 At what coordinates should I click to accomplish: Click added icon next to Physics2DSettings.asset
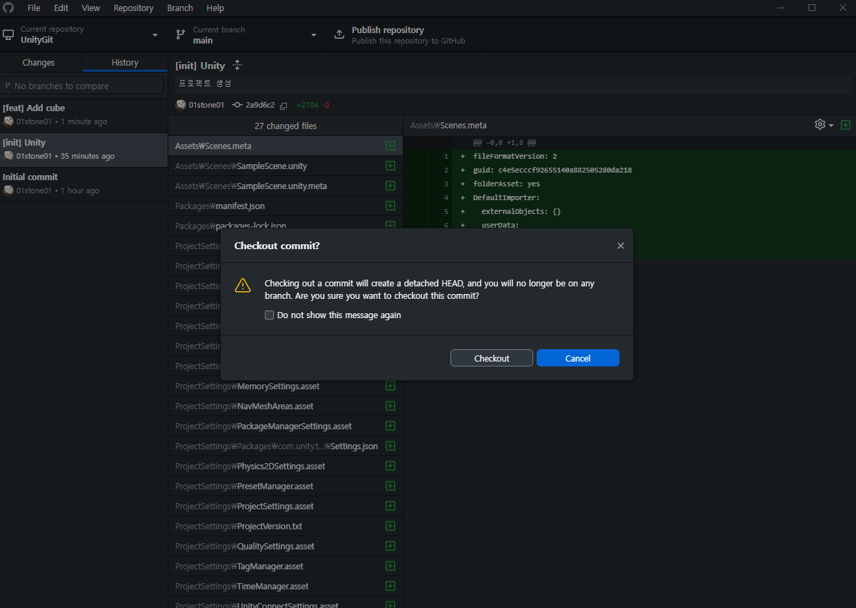(390, 466)
